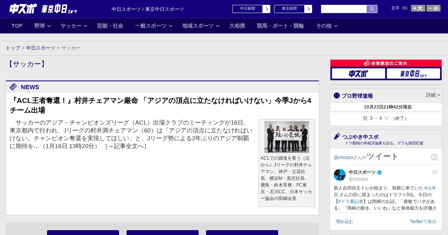Click the 中スポ 東京中日スポーツ site logo
The image size is (448, 235).
(43, 9)
